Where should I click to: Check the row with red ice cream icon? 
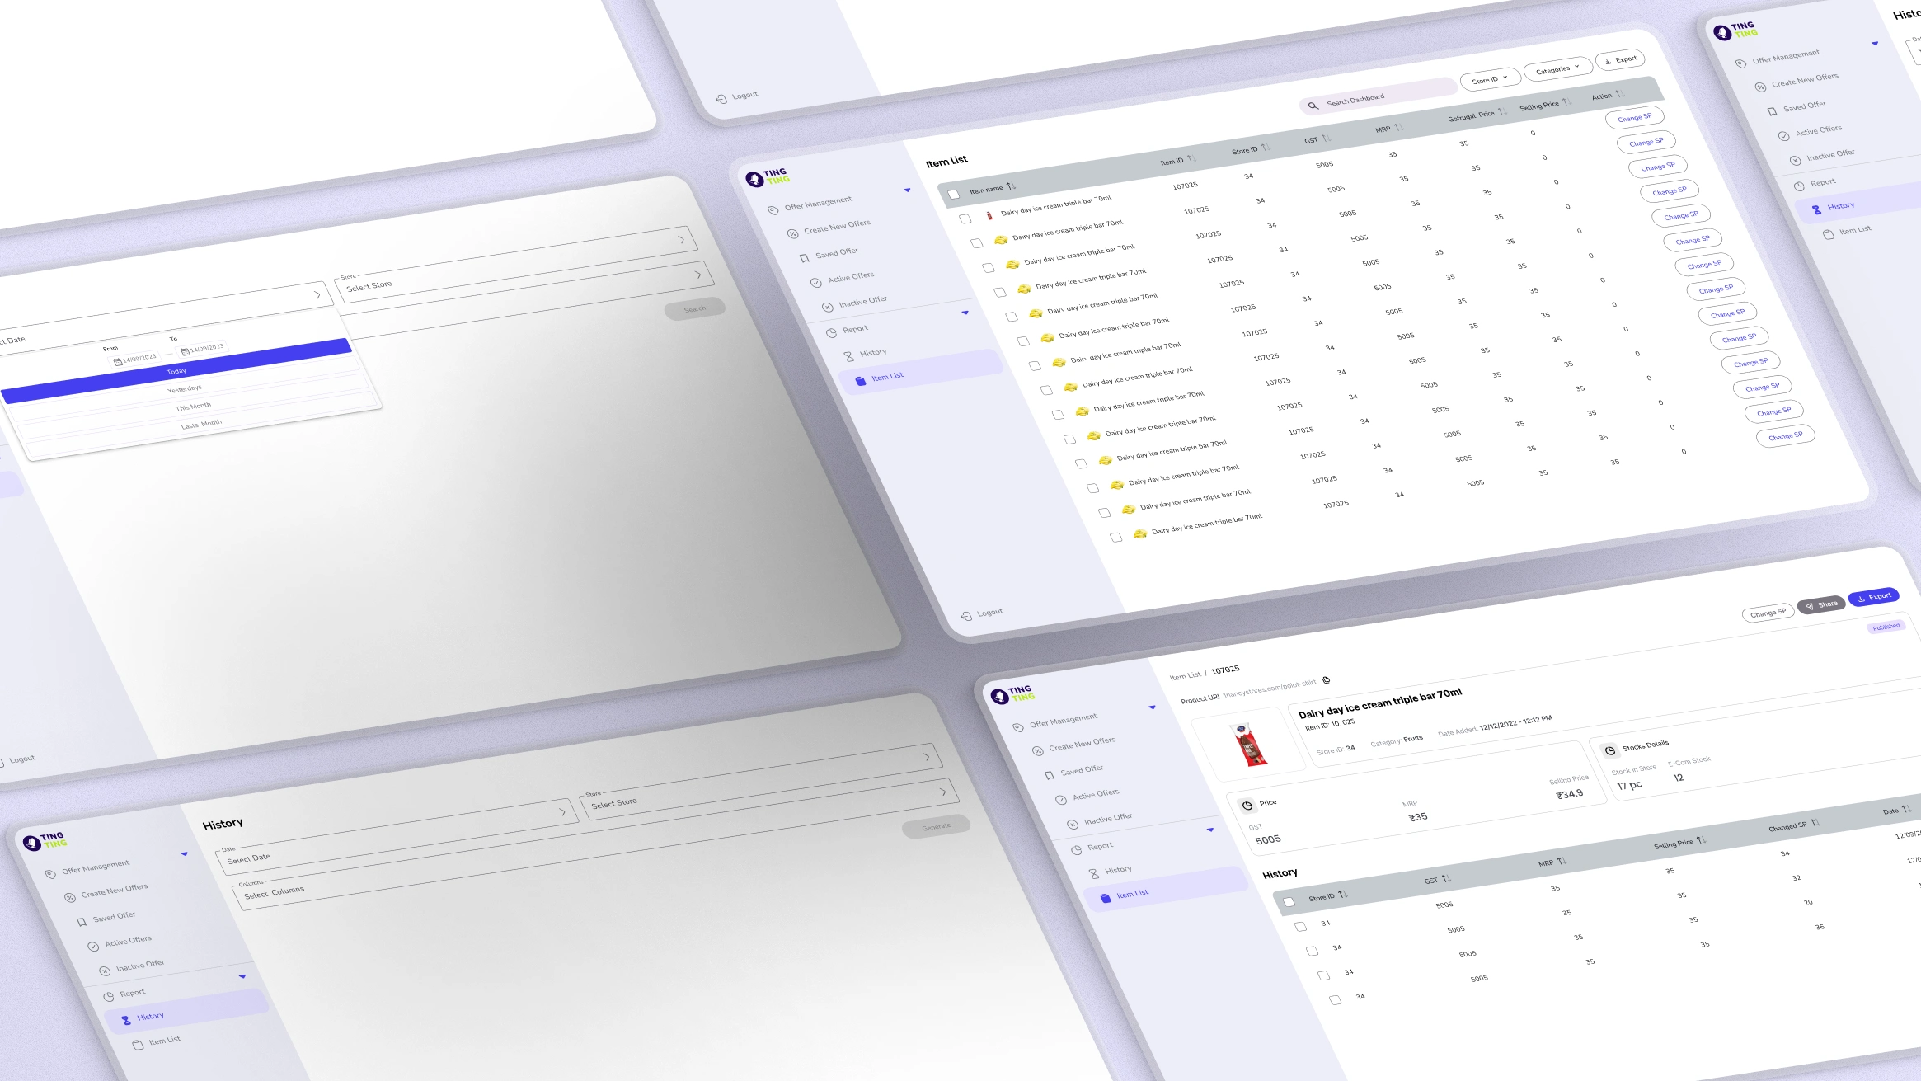click(965, 219)
